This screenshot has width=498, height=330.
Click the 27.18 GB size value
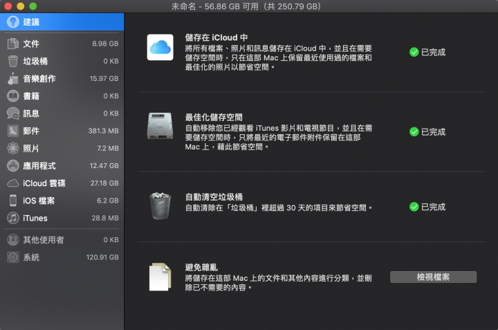point(104,183)
